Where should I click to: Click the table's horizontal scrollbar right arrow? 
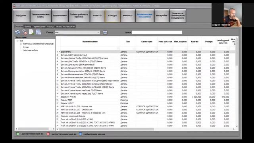point(234,129)
